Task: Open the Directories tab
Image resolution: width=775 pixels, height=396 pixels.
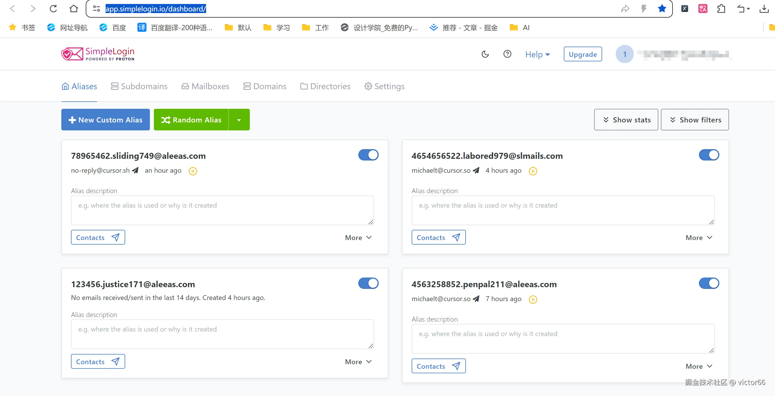Action: click(x=325, y=86)
